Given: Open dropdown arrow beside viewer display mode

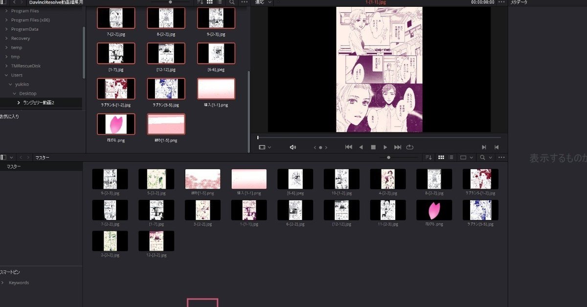Looking at the screenshot, I should (x=270, y=147).
